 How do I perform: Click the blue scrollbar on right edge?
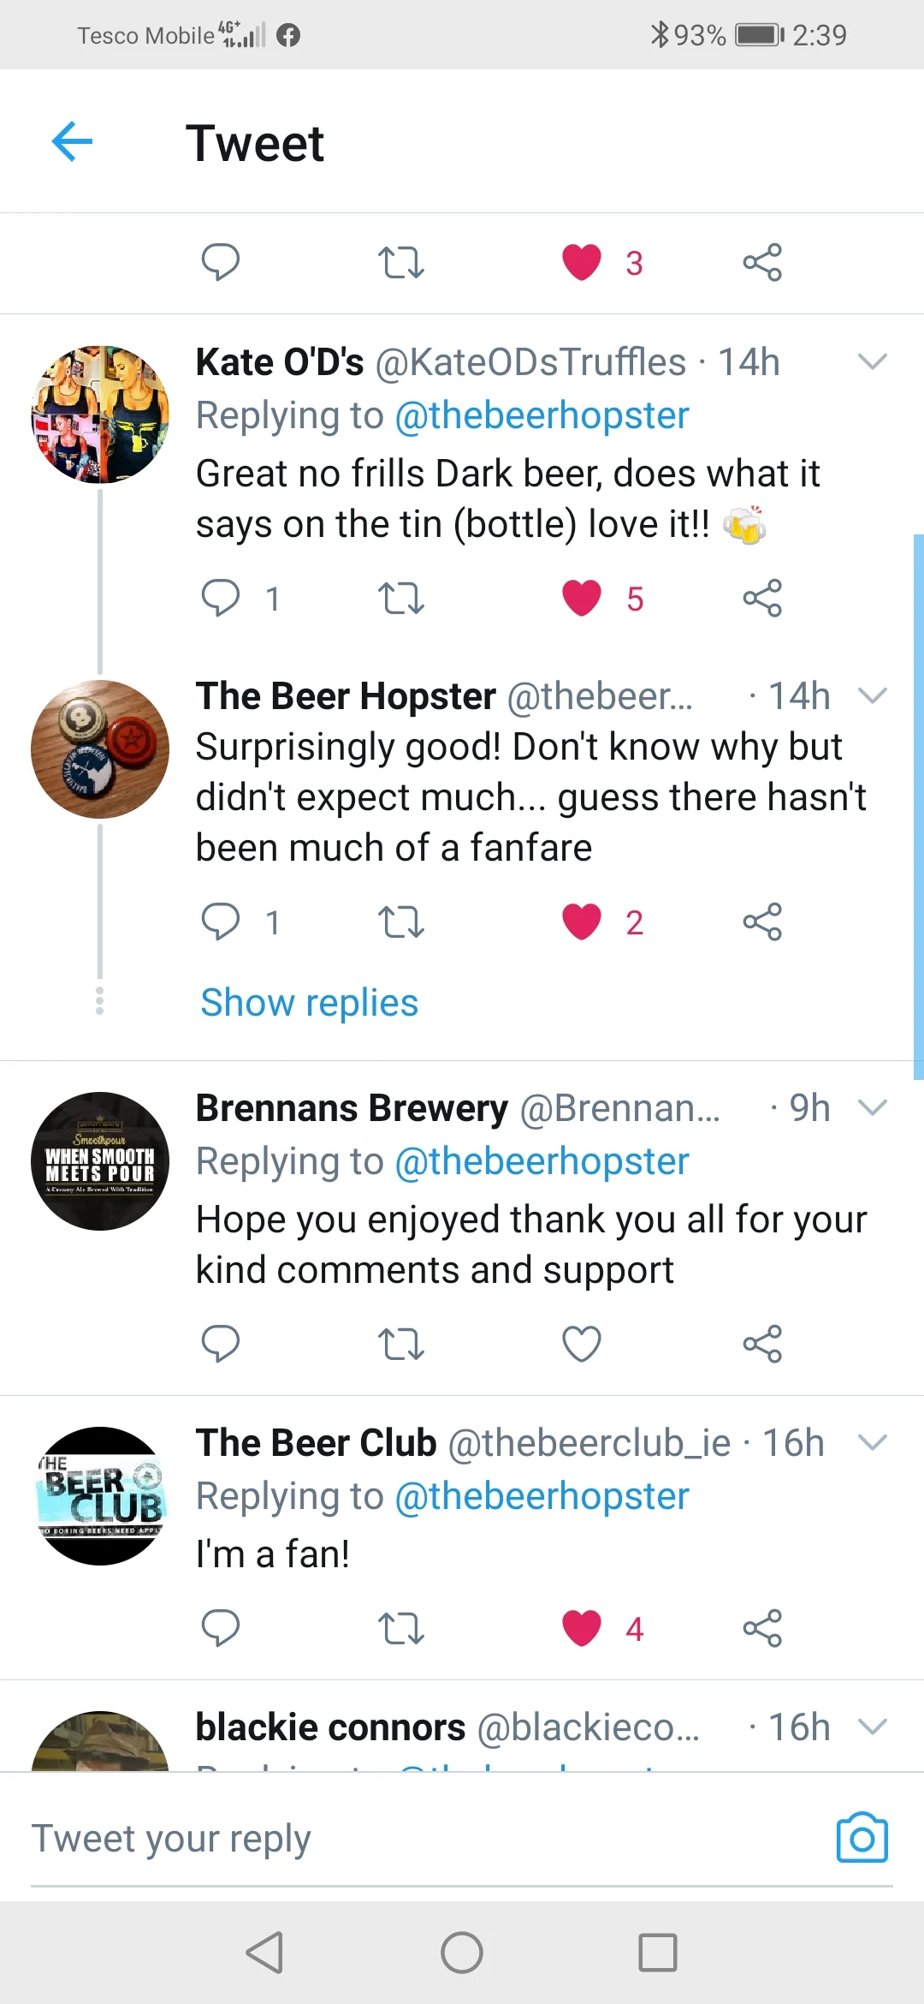(918, 805)
